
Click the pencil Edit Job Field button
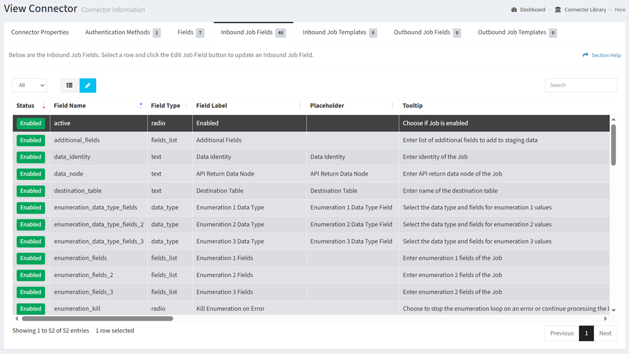[x=88, y=85]
